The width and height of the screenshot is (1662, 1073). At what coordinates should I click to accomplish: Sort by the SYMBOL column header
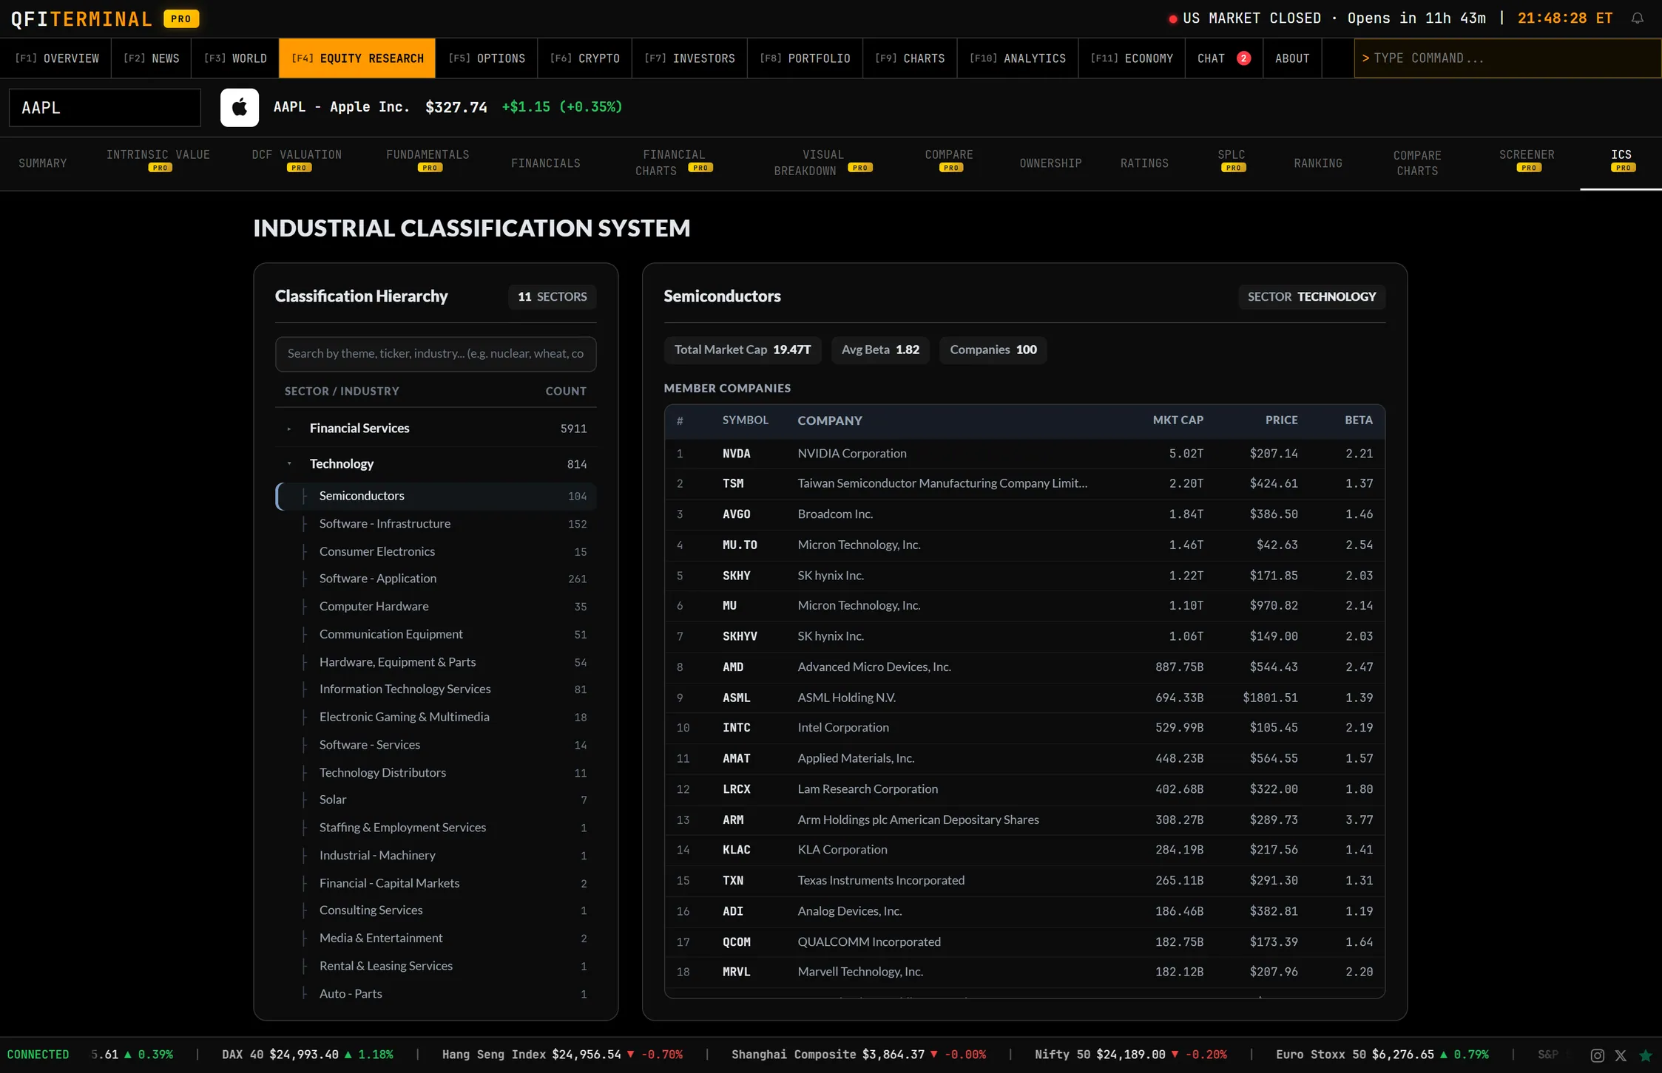[745, 420]
